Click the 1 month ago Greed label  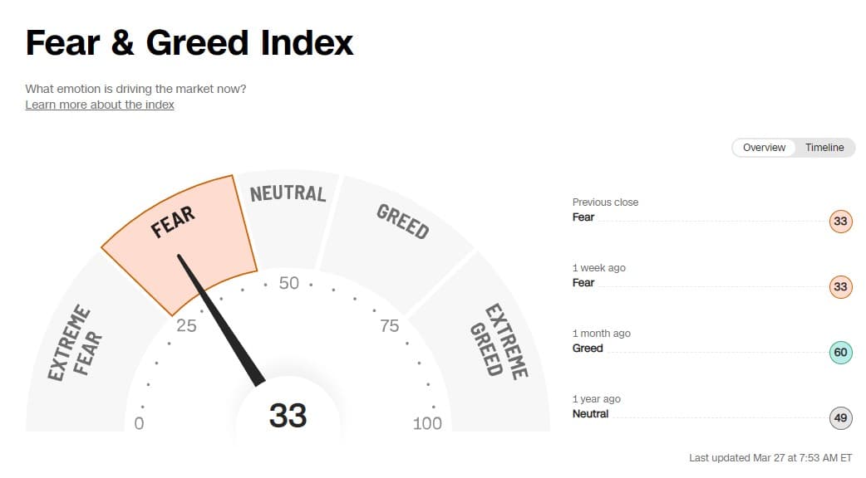(x=588, y=349)
